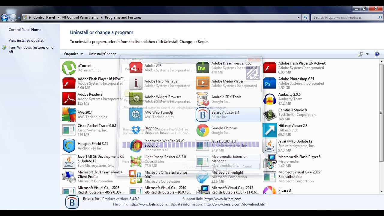Select the AVG 2014 icon

[69, 115]
